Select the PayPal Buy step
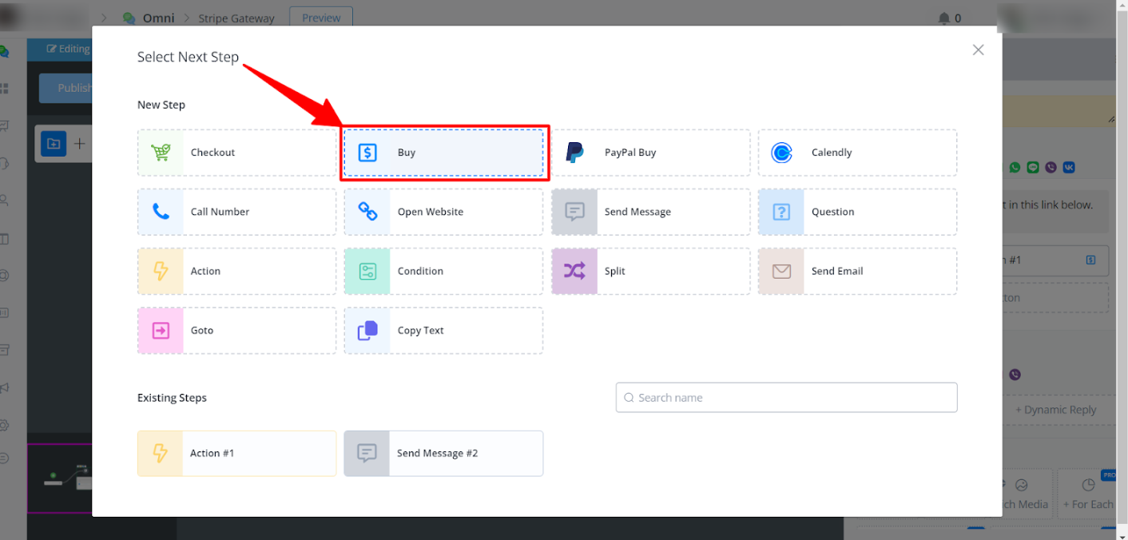The width and height of the screenshot is (1128, 540). 650,153
